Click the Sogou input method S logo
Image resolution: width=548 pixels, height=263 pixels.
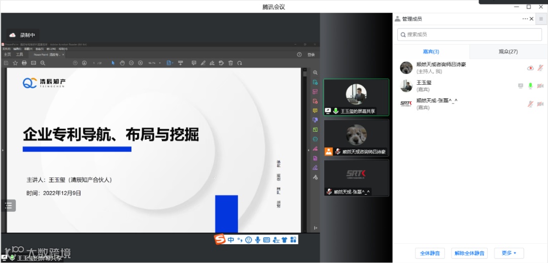tap(220, 240)
